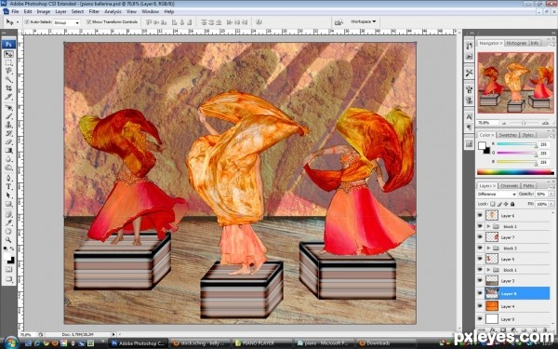Toggle lock transparent pixels button
This screenshot has height=349, width=558.
[x=493, y=204]
